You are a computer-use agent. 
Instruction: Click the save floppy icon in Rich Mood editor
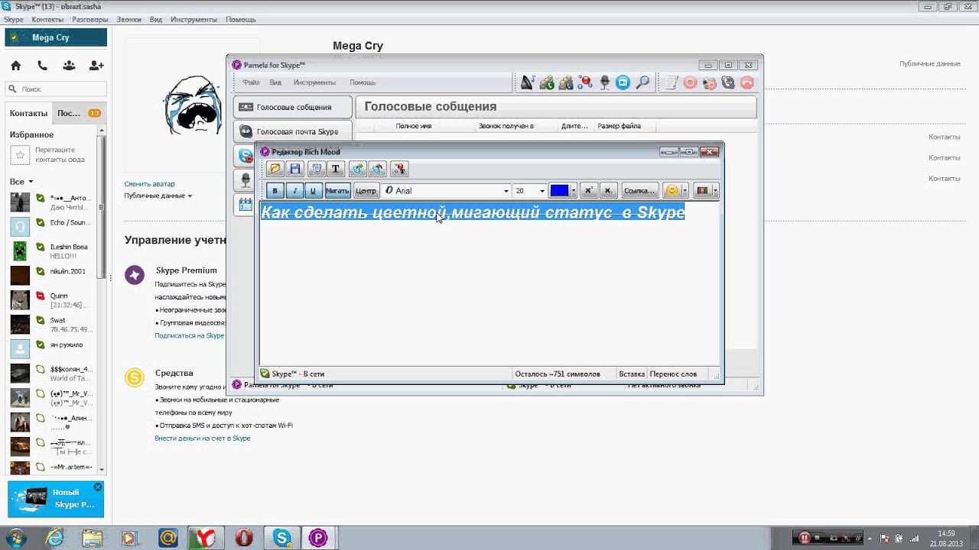pyautogui.click(x=295, y=169)
